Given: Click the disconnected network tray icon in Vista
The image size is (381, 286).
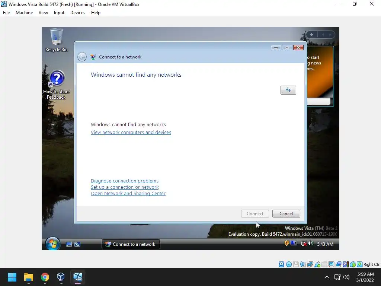Looking at the screenshot, I should 304,244.
